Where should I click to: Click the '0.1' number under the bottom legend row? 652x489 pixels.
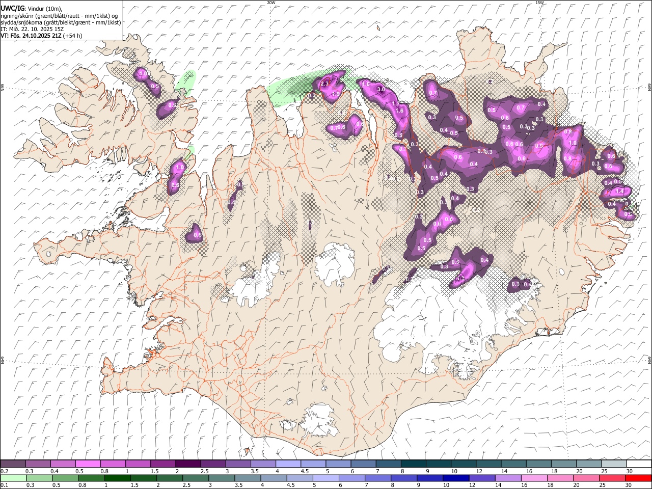5,485
